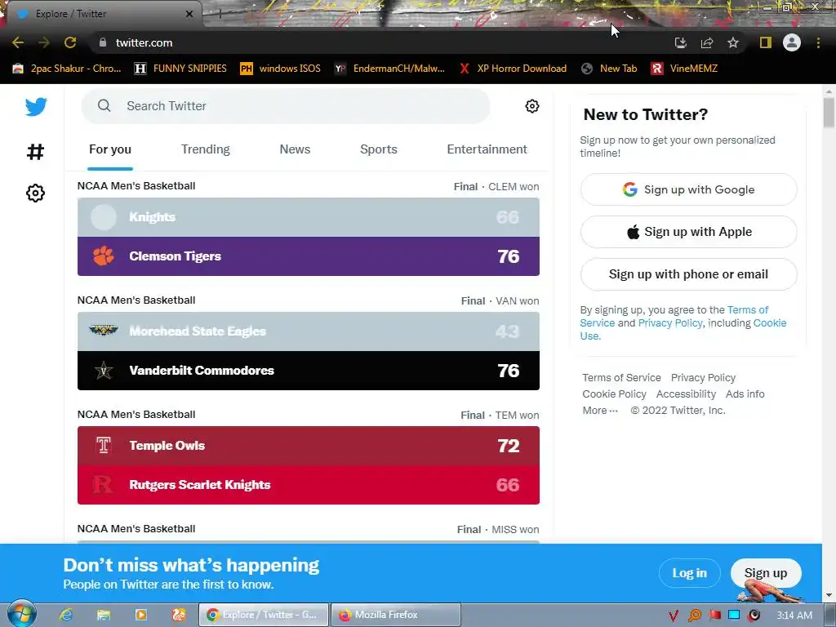836x627 pixels.
Task: Click the site lock icon
Action: point(103,42)
